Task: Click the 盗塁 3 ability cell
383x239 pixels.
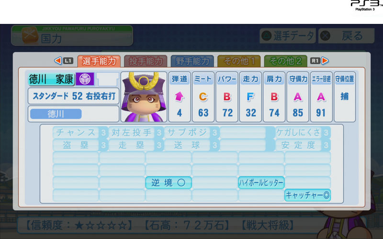Action: [80, 145]
